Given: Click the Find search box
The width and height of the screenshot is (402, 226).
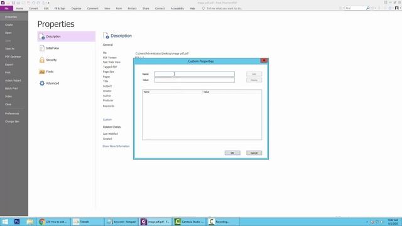Looking at the screenshot, I should [355, 8].
